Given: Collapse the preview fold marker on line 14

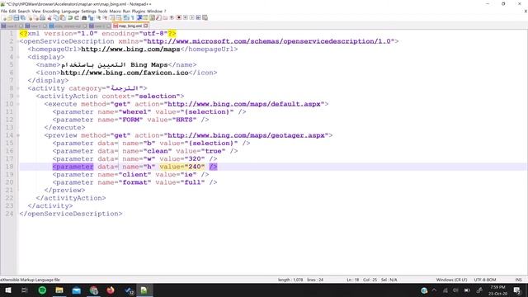Looking at the screenshot, I should 18,135.
